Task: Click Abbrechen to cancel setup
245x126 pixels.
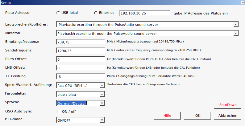Action: (x=228, y=116)
